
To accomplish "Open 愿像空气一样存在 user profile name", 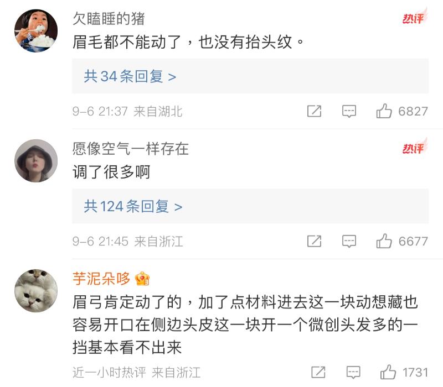I will tap(131, 148).
